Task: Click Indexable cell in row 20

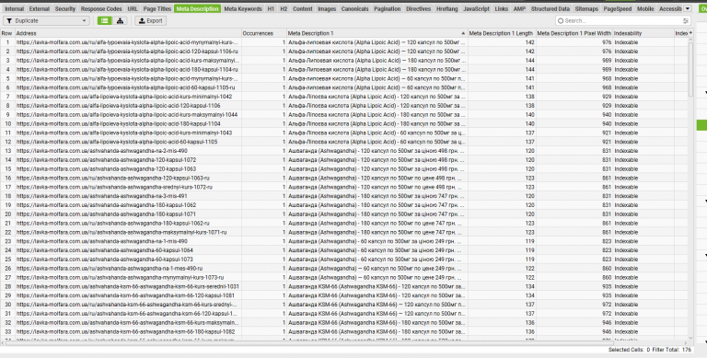Action: click(643, 214)
